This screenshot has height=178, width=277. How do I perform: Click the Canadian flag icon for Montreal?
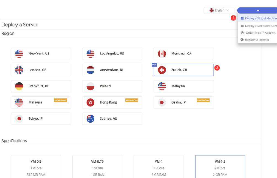tap(162, 54)
